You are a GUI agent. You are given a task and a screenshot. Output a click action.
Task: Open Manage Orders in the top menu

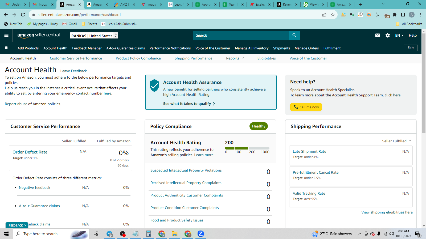[x=307, y=48]
